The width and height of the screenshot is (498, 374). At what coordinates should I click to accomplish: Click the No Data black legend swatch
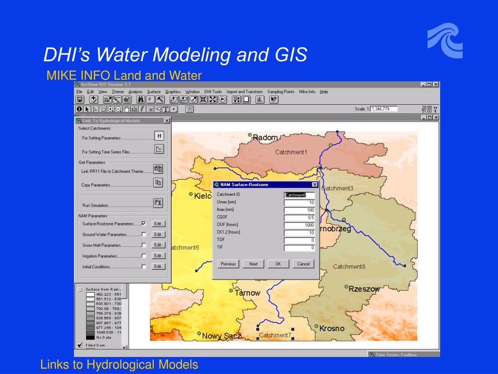(x=90, y=337)
